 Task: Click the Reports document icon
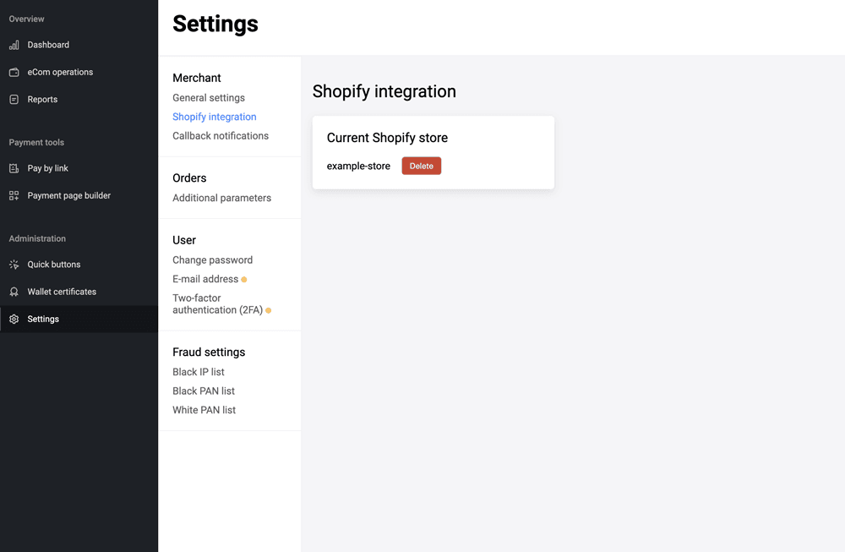pos(14,100)
